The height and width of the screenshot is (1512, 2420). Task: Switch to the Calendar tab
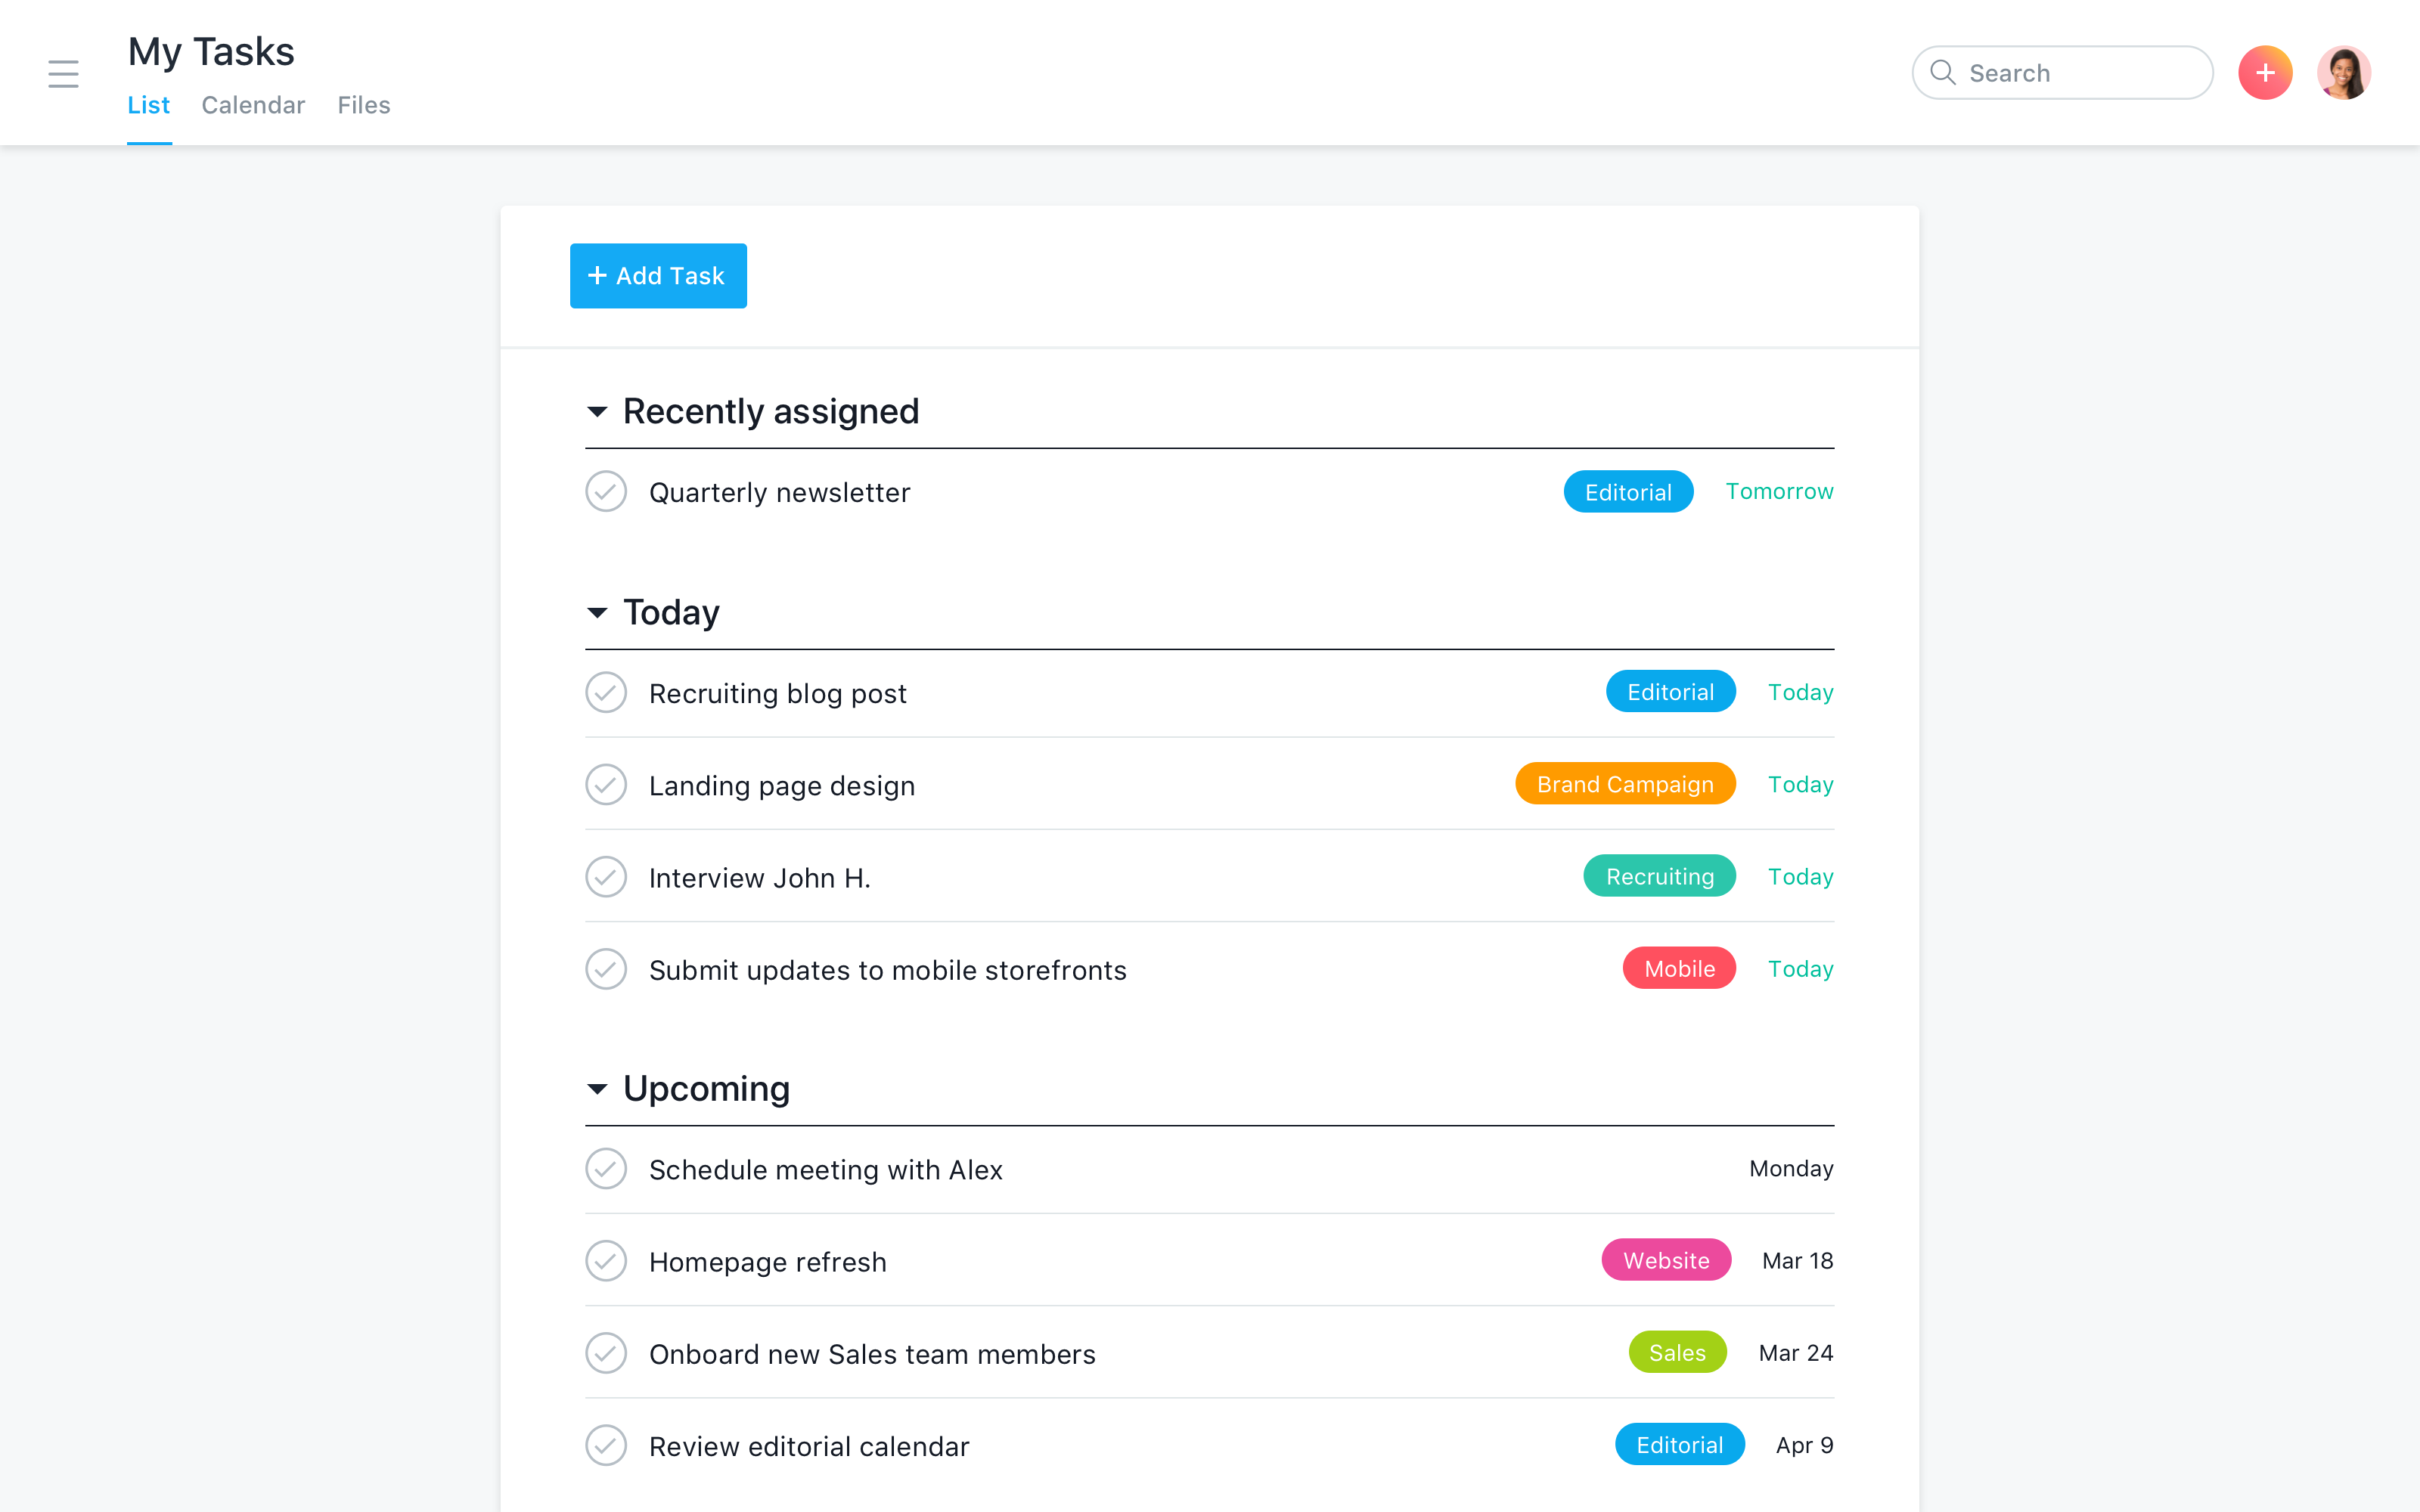(253, 104)
